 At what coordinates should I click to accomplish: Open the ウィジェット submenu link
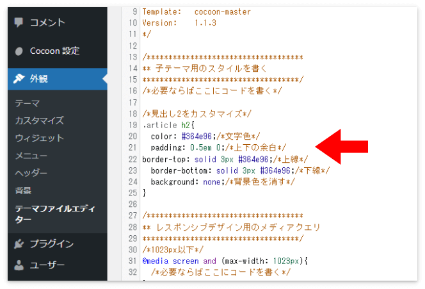point(40,138)
